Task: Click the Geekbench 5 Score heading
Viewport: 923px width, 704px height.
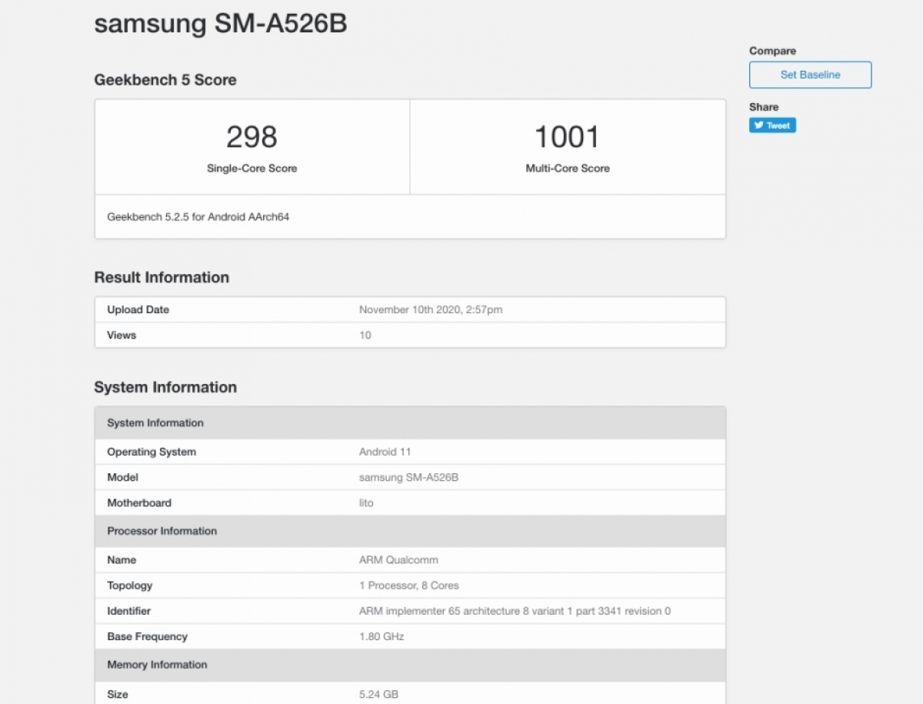Action: click(165, 80)
